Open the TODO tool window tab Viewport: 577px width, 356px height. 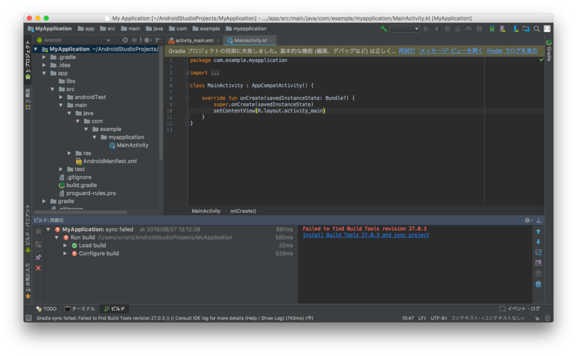[46, 309]
